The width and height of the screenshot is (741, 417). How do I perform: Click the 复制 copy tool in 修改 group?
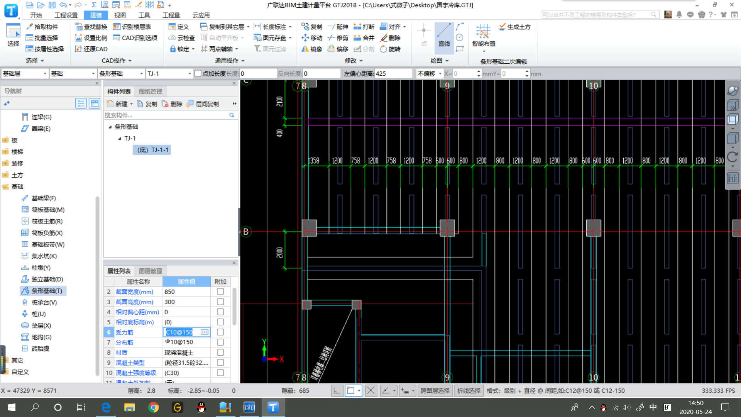[x=312, y=27]
